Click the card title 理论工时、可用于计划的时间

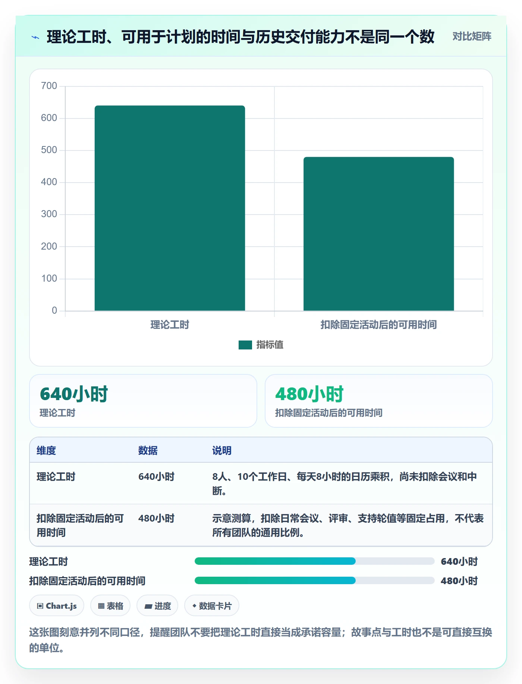pyautogui.click(x=240, y=37)
